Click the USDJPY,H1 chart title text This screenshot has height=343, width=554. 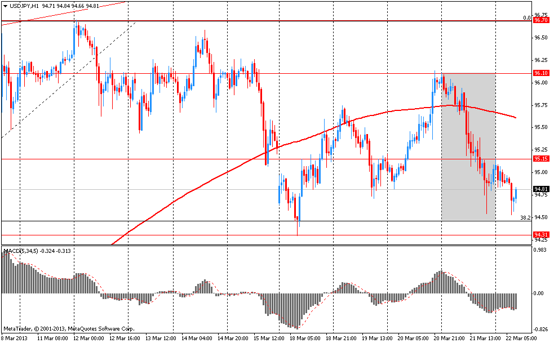[24, 6]
